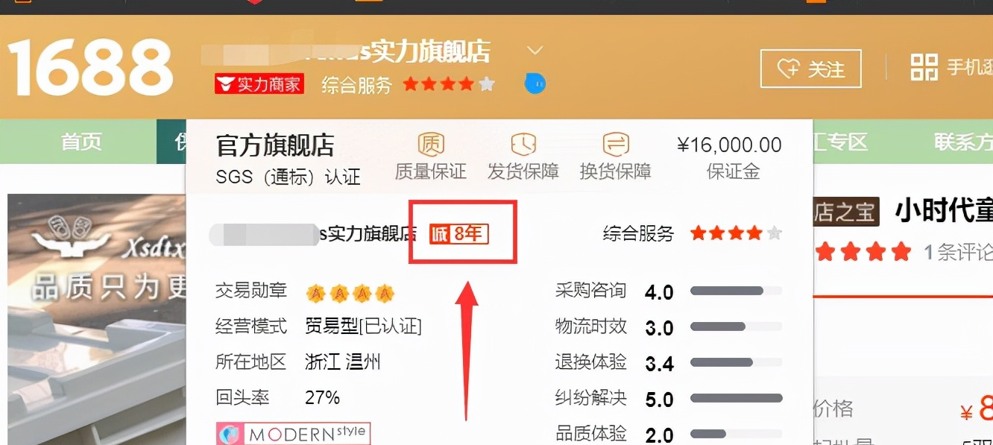Click the 质量保证 quality icon
The width and height of the screenshot is (993, 445).
click(431, 144)
